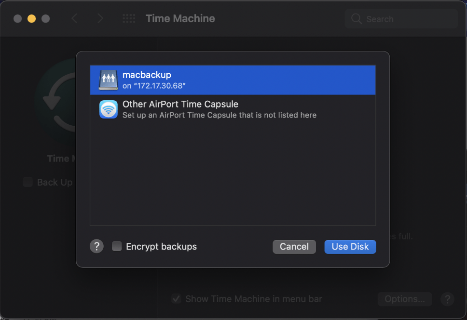Screen dimensions: 467x320
Task: Click the Time Machine toolbar title
Action: (180, 18)
